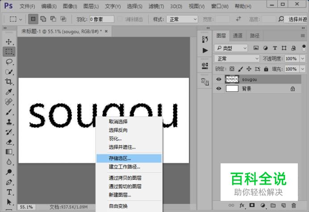Open the History panel icon
309x212 pixels.
pyautogui.click(x=205, y=39)
